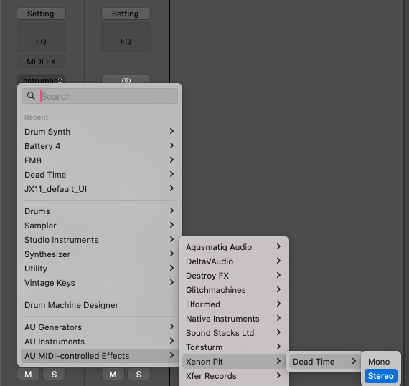Image resolution: width=409 pixels, height=386 pixels.
Task: Click the MIDI FX slot
Action: [x=41, y=62]
